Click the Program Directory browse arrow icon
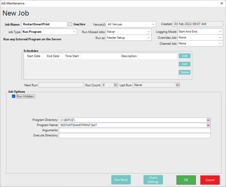226x187 pixels. 209,120
